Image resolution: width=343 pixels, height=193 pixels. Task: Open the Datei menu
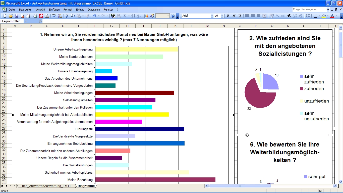click(12, 10)
